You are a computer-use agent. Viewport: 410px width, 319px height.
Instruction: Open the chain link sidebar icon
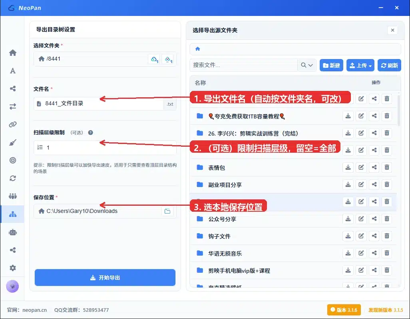tap(12, 124)
